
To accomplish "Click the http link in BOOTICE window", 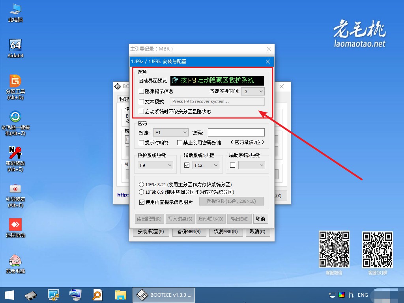I will point(123,195).
